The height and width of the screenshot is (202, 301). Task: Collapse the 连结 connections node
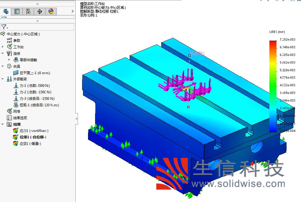click(3, 53)
